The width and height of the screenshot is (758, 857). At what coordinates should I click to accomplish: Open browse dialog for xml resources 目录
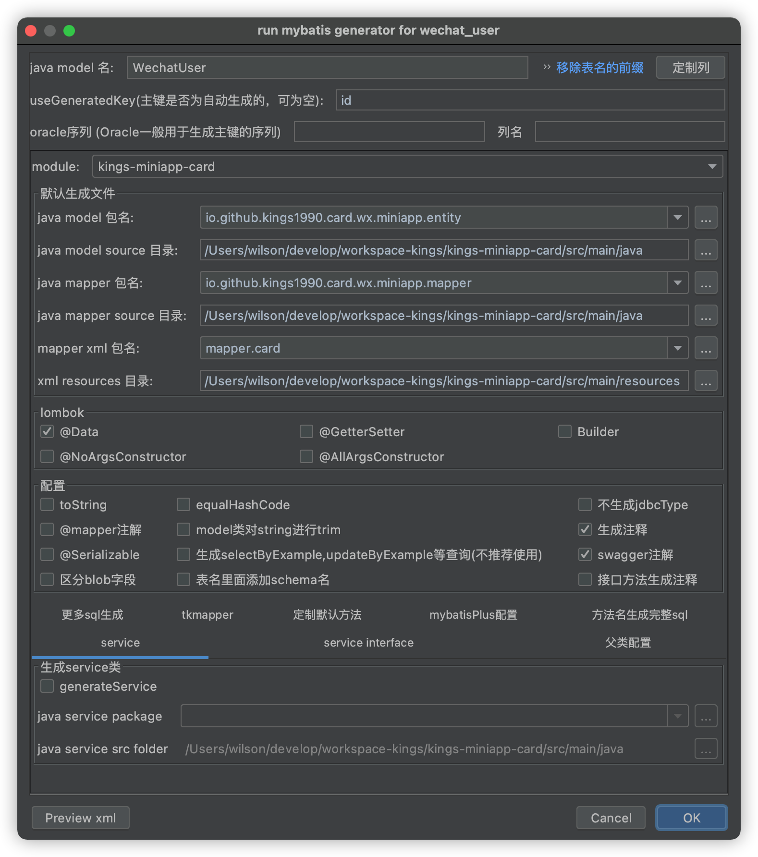pyautogui.click(x=706, y=381)
